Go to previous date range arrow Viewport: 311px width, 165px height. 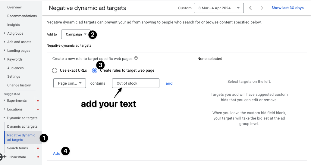point(250,8)
